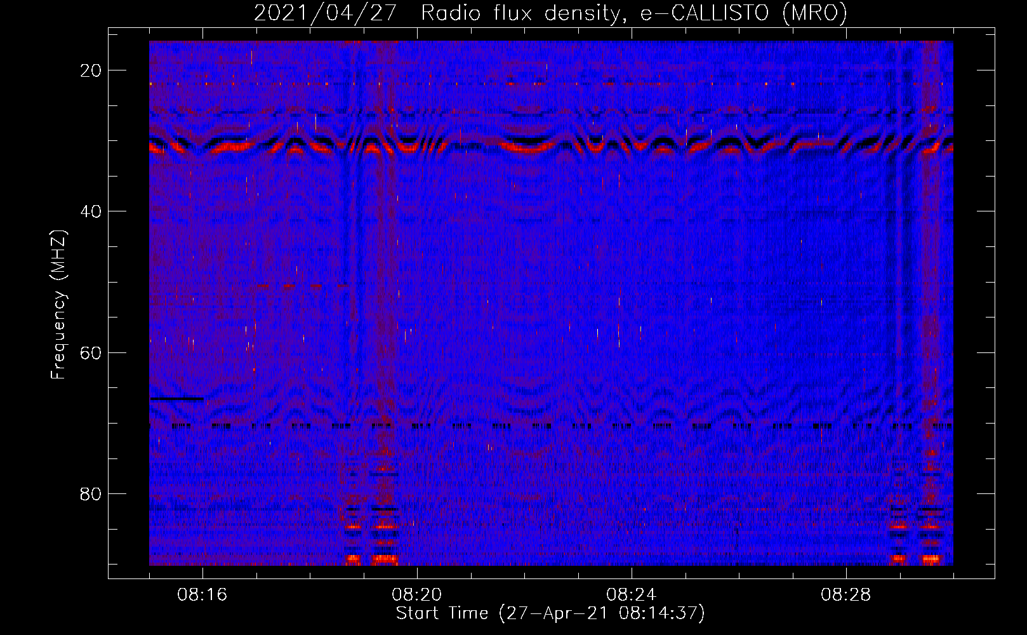Click the 'Frequency (MHZ)' y-axis label
The image size is (1027, 635).
point(58,305)
